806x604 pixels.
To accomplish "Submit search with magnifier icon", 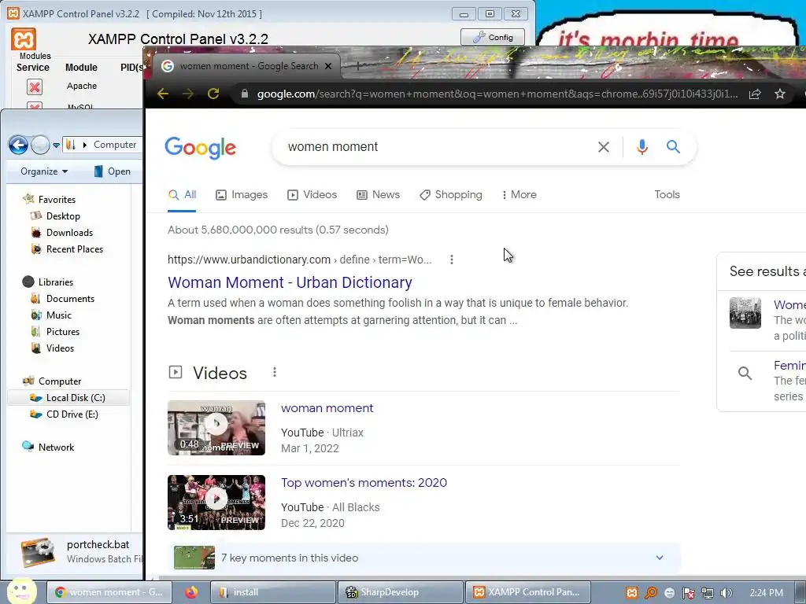I will tap(674, 147).
